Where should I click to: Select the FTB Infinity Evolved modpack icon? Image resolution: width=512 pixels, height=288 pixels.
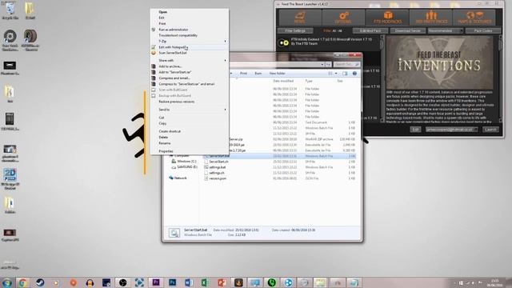(284, 42)
